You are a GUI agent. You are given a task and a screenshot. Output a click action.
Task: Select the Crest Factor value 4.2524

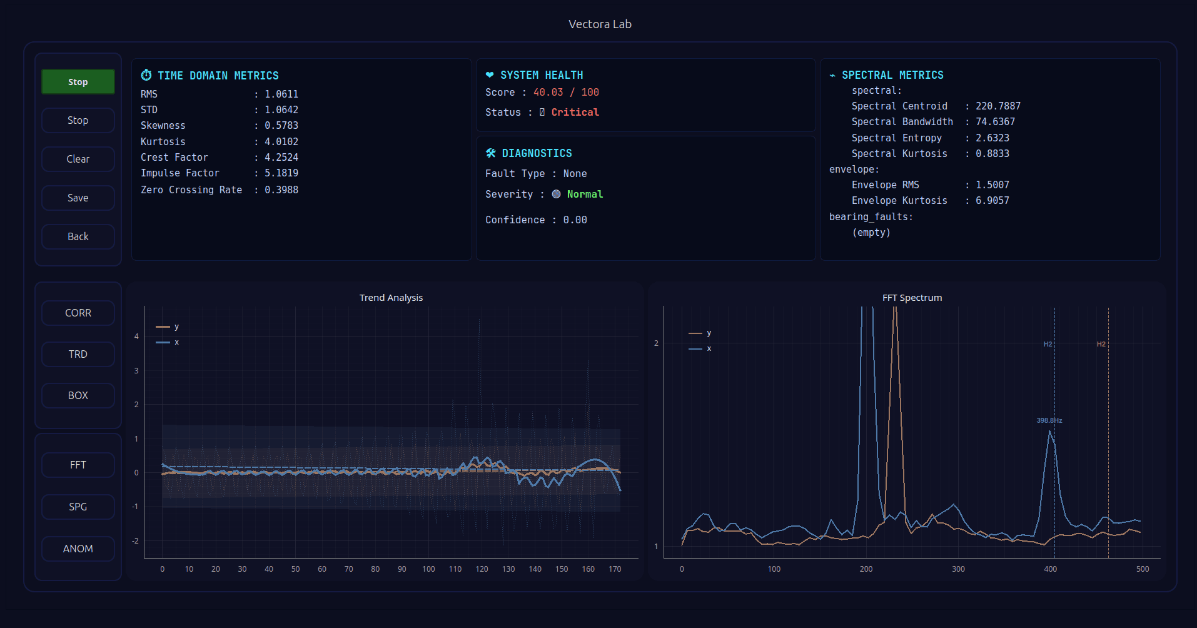coord(281,158)
